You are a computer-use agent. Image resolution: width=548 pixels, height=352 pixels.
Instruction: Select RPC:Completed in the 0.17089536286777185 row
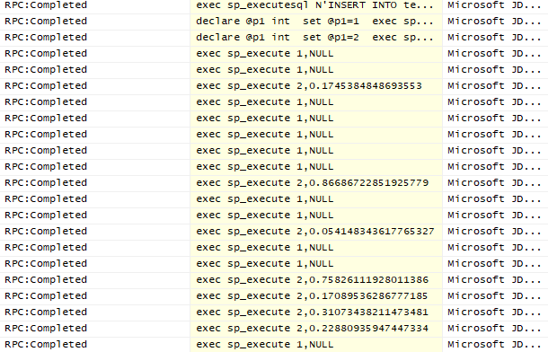click(46, 296)
